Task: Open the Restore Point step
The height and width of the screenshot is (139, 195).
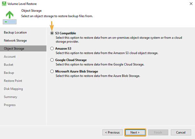Action: 13,81
